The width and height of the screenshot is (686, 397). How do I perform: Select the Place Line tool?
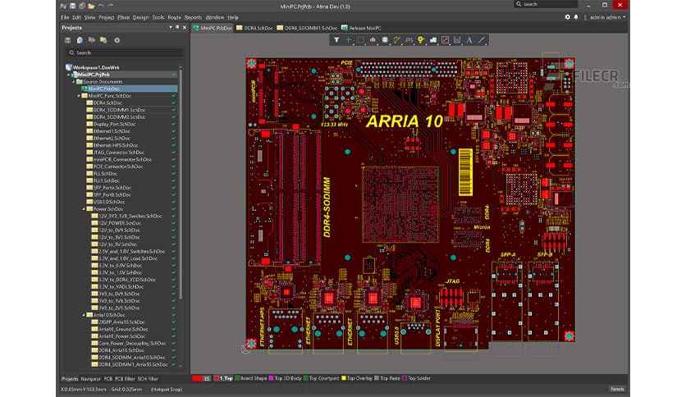[x=482, y=40]
